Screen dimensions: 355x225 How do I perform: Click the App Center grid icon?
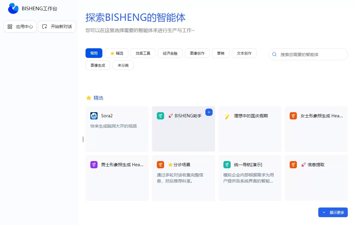(10, 27)
